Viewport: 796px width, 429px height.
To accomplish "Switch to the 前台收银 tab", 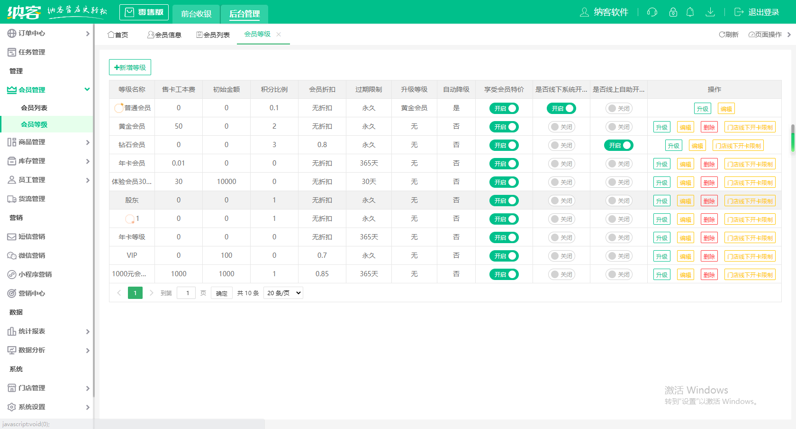I will pos(196,14).
